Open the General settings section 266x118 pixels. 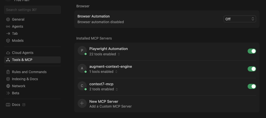(x=32, y=19)
